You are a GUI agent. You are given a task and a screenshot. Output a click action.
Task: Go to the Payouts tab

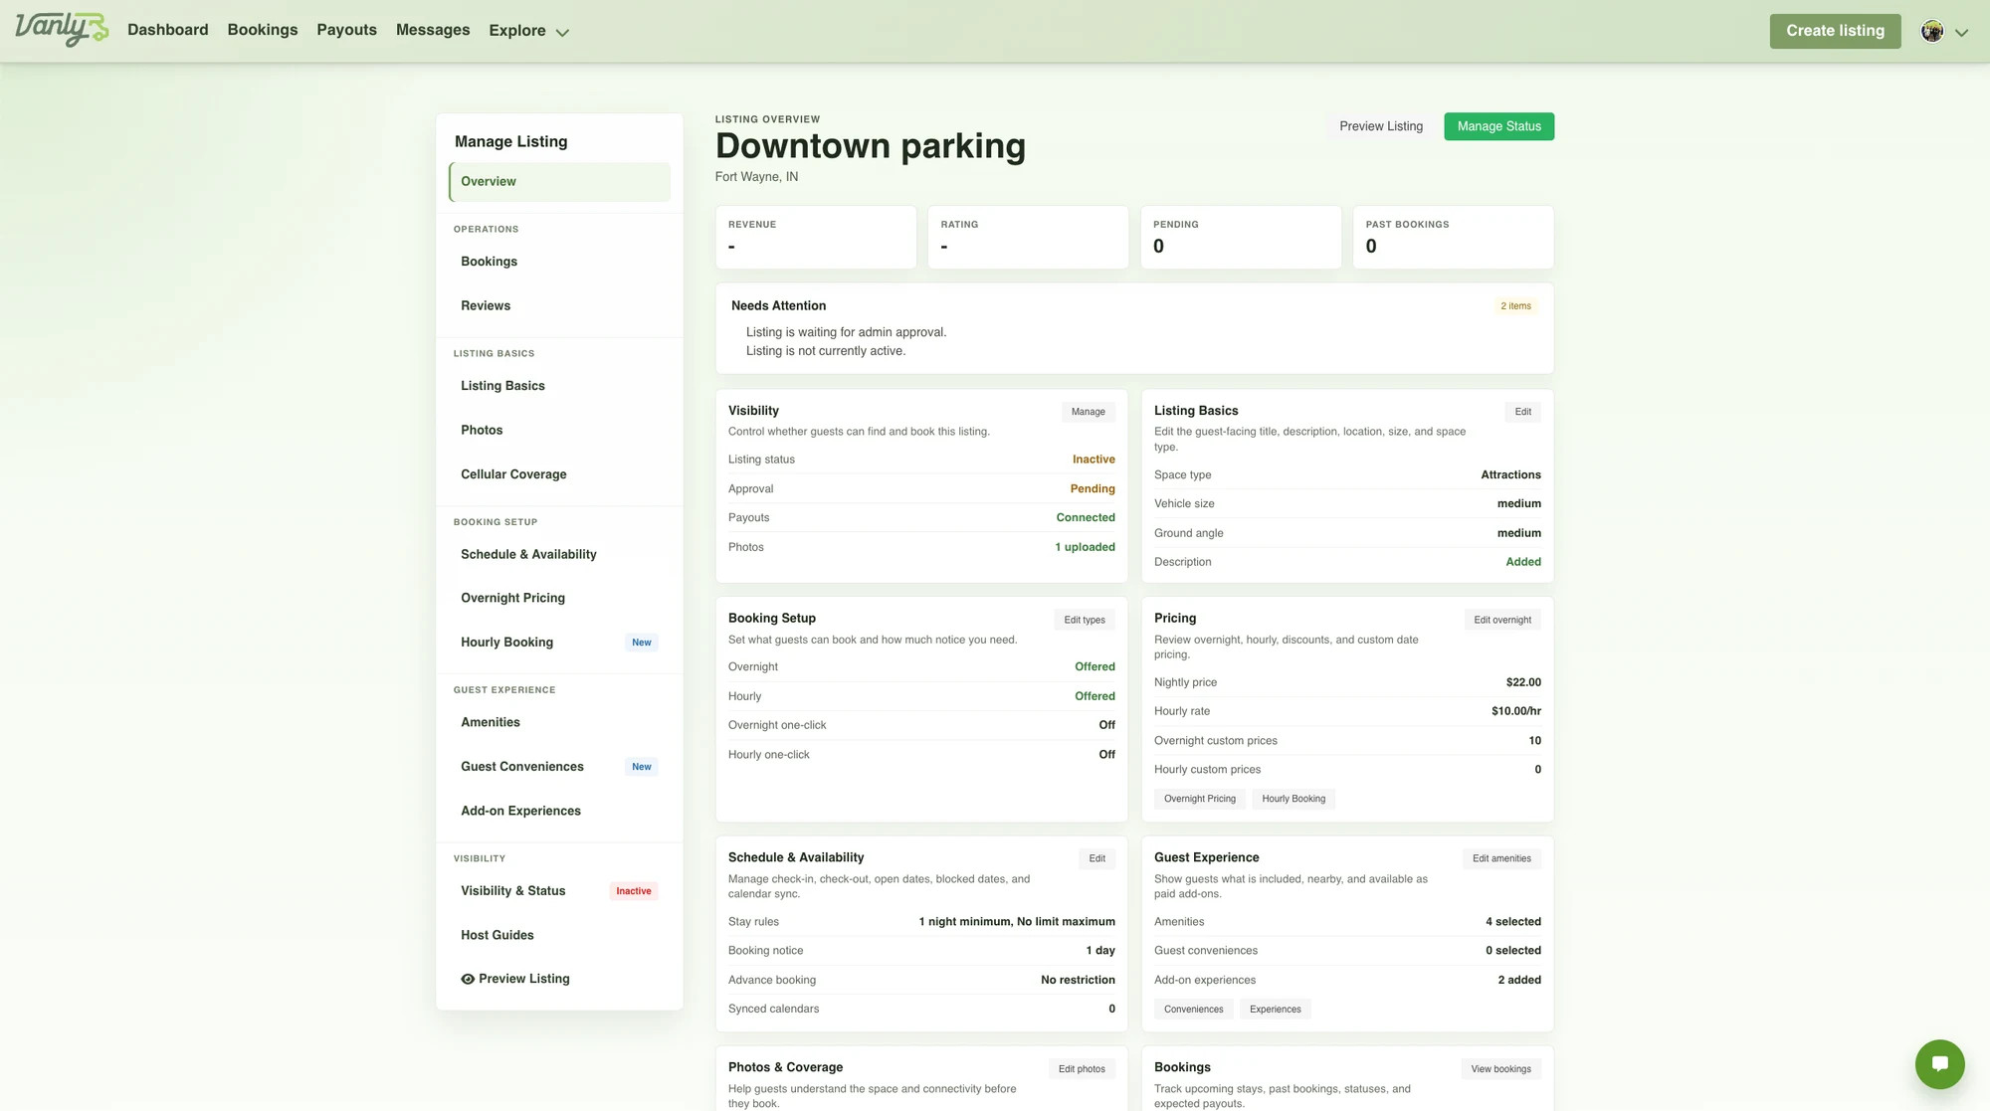(346, 30)
